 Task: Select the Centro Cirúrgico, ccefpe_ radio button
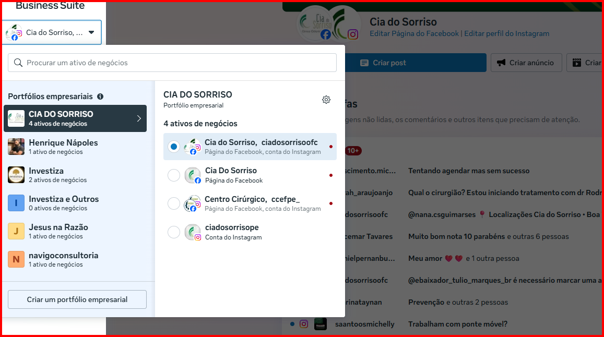[174, 203]
